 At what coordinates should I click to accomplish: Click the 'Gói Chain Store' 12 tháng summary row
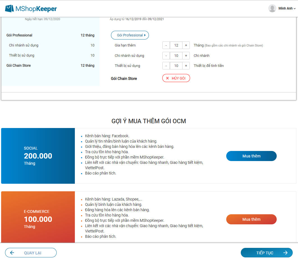click(50, 66)
